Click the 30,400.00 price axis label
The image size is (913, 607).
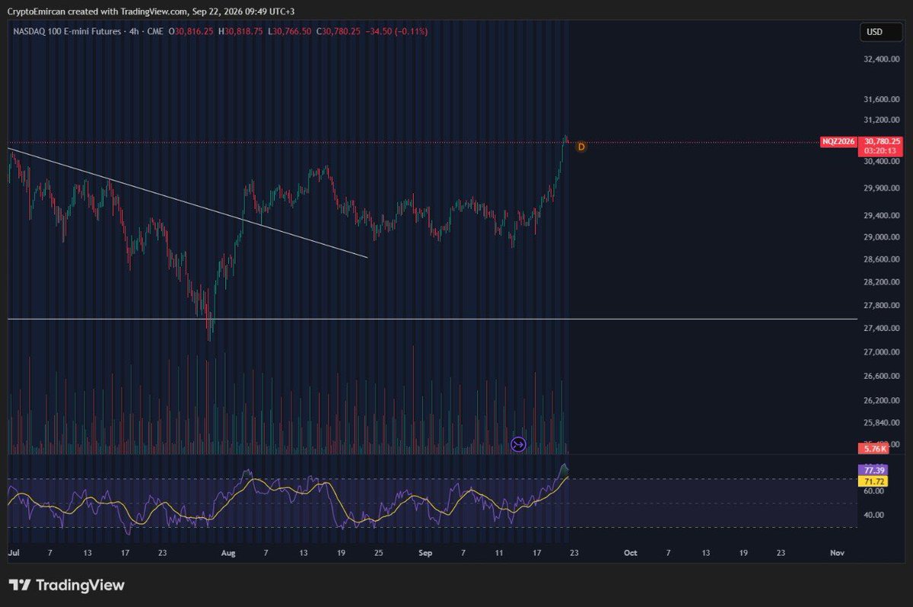[x=883, y=161]
